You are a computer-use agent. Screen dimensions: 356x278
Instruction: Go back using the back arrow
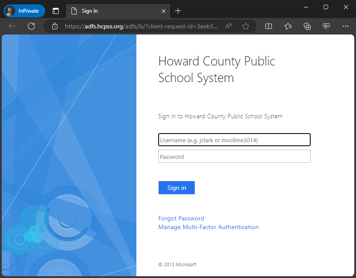(x=12, y=26)
